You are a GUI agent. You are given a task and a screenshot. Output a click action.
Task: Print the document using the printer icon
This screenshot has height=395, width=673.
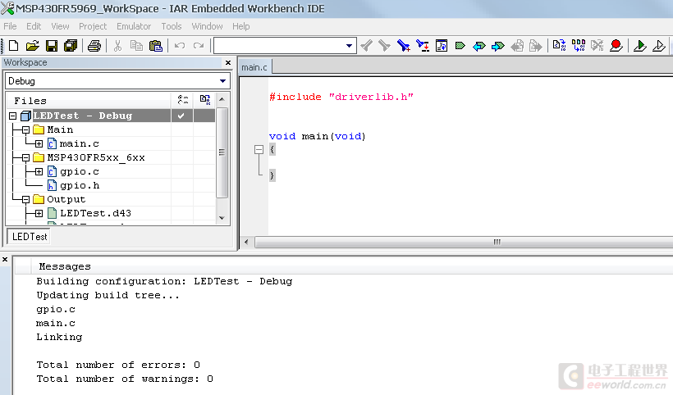coord(94,46)
